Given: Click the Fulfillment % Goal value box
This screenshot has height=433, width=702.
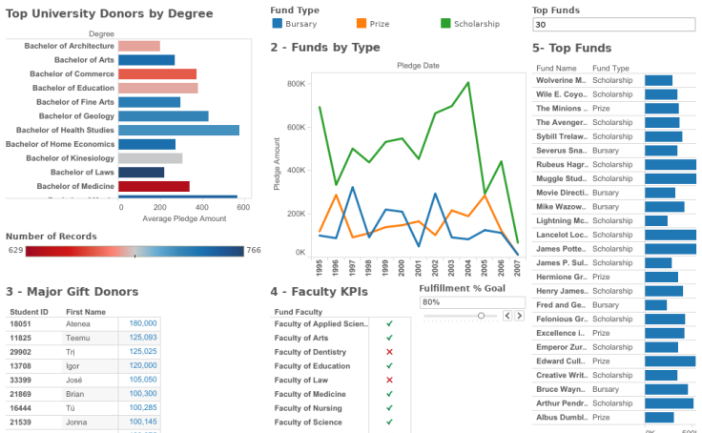Looking at the screenshot, I should point(472,302).
